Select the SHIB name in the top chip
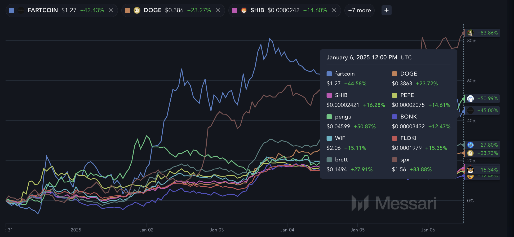This screenshot has height=237, width=514. 257,10
